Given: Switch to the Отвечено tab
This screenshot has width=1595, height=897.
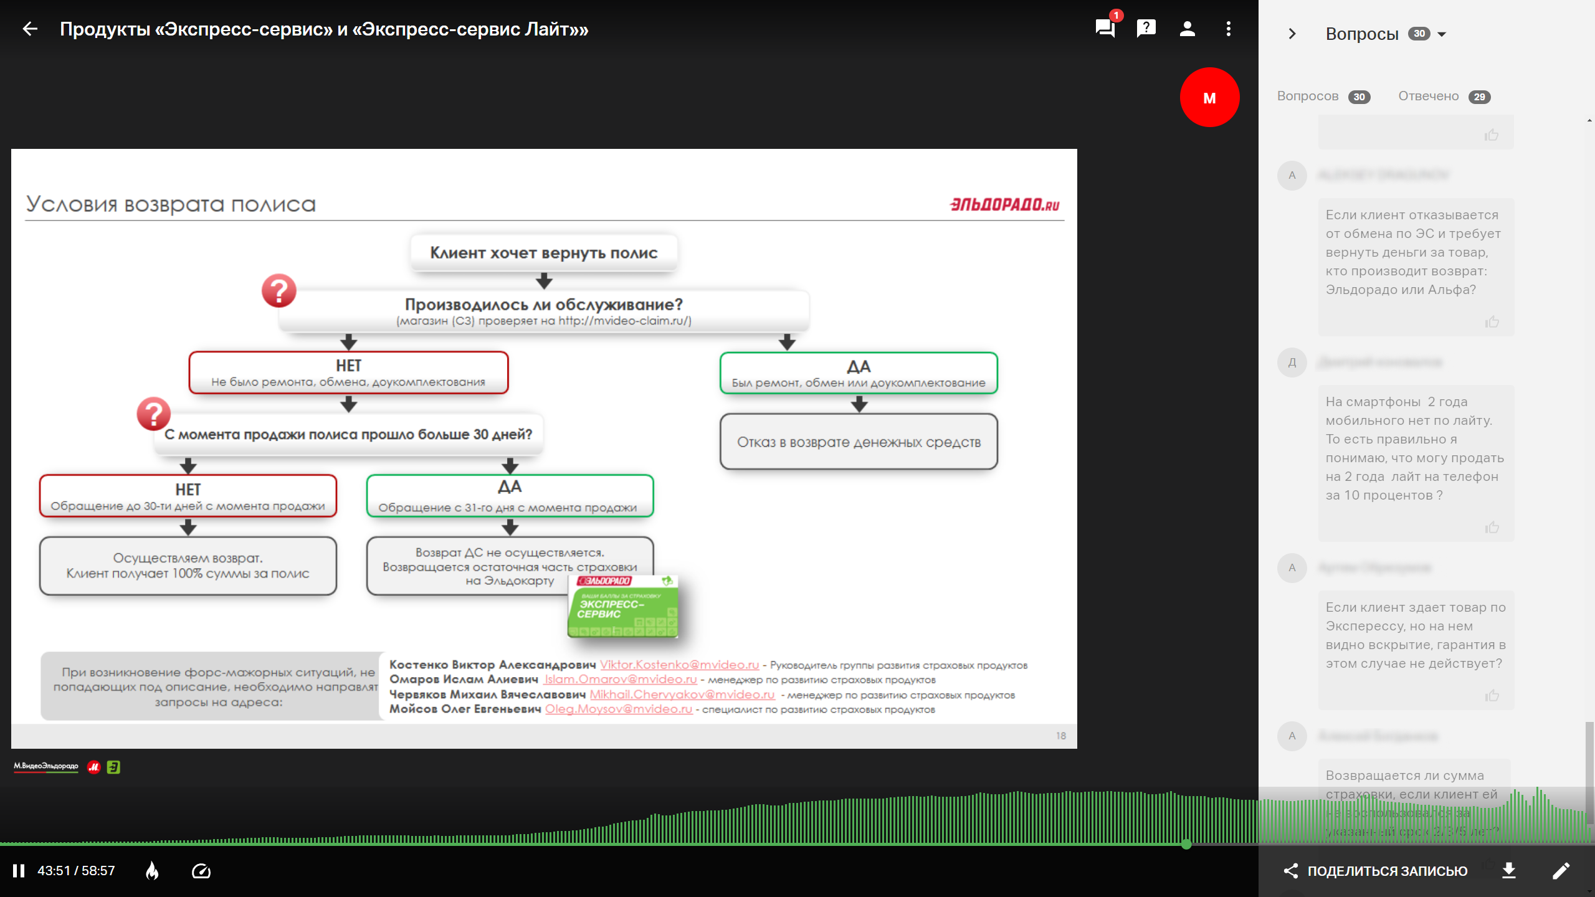Looking at the screenshot, I should [x=1444, y=96].
